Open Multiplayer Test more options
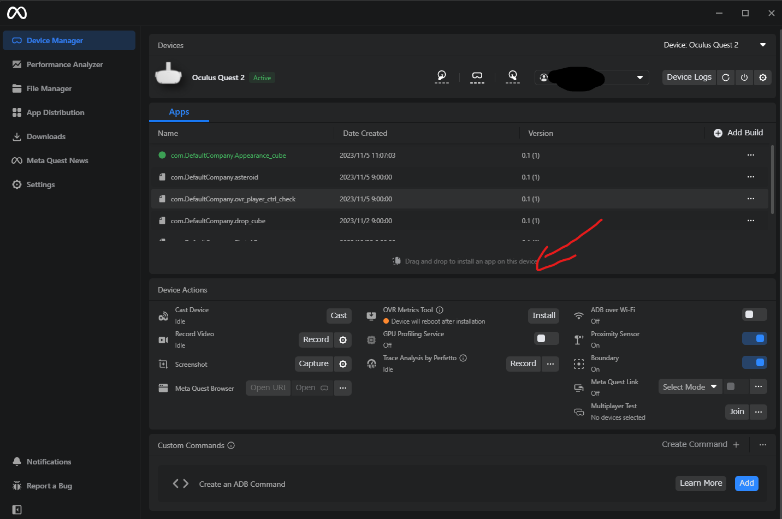This screenshot has height=519, width=782. (759, 412)
